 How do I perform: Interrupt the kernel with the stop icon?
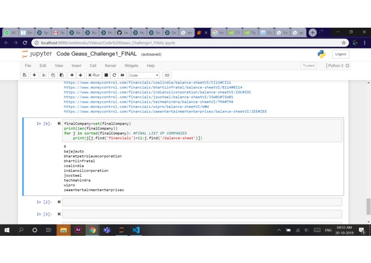[106, 75]
